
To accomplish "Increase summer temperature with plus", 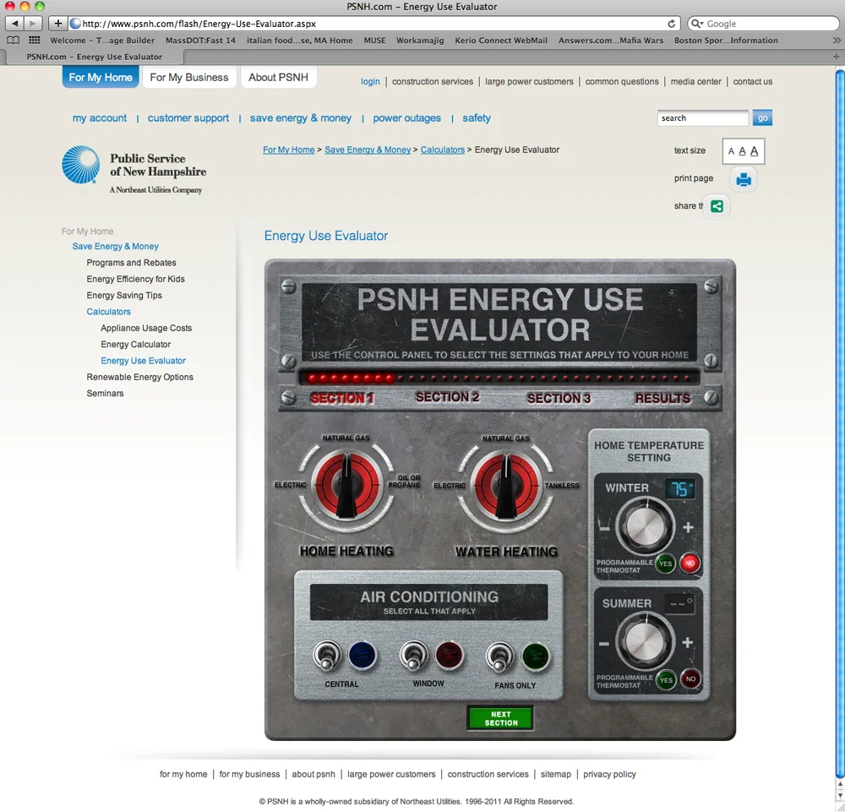I will coord(688,642).
